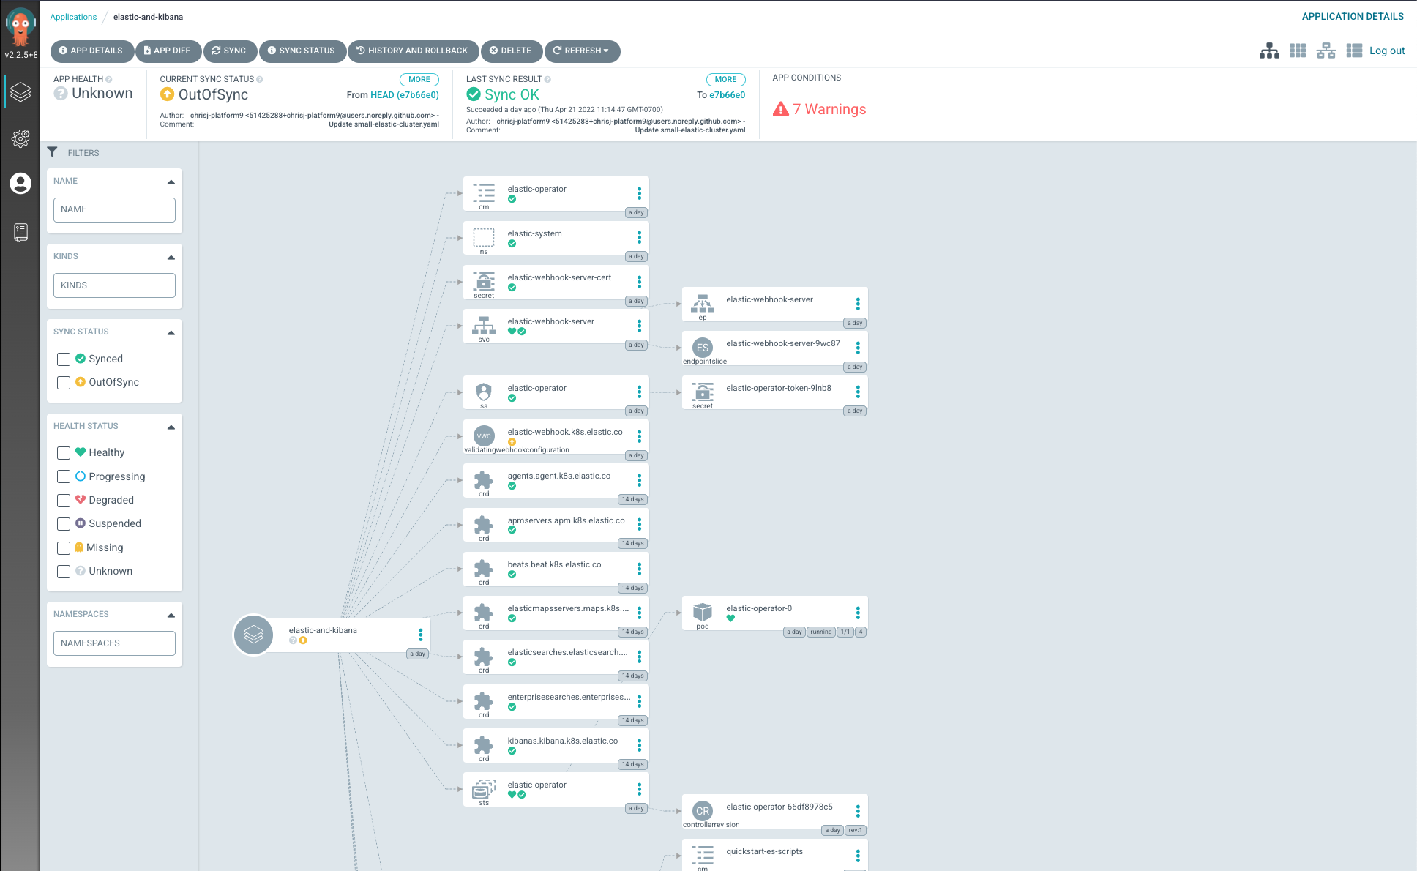Click the elastic-operator-0 pod cube icon
The height and width of the screenshot is (871, 1417).
point(703,612)
